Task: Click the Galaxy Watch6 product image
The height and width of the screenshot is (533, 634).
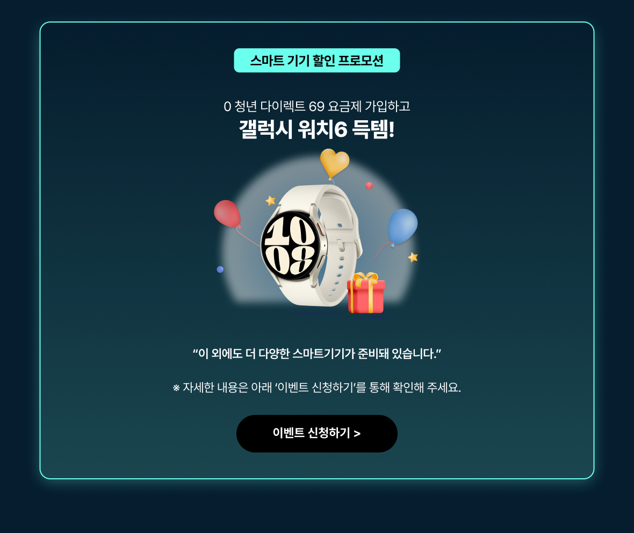Action: [x=312, y=245]
